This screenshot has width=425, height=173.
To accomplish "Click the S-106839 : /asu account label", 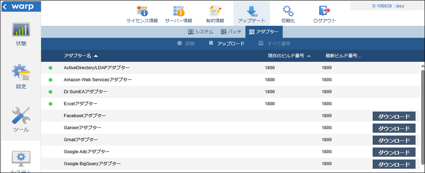I will pyautogui.click(x=388, y=6).
